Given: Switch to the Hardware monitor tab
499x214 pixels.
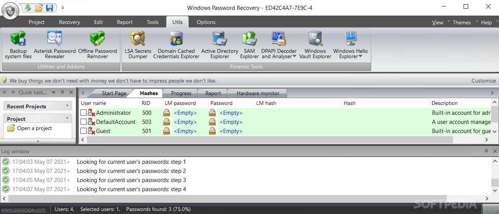Looking at the screenshot, I should click(258, 93).
